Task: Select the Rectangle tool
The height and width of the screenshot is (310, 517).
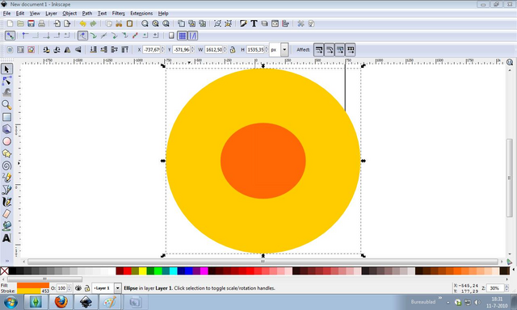Action: (7, 117)
